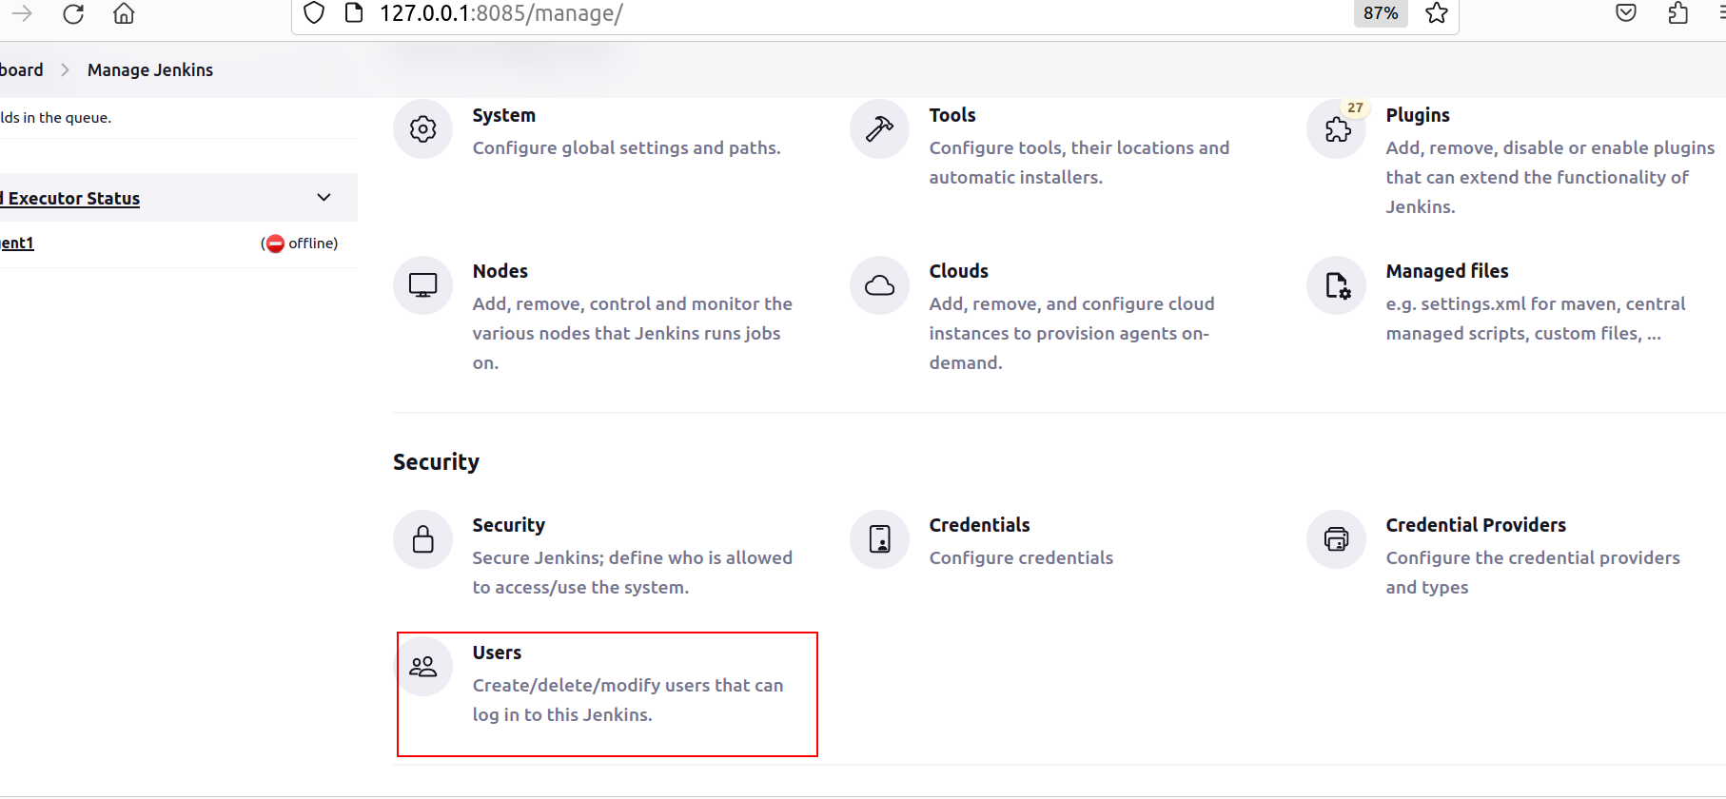This screenshot has height=799, width=1726.
Task: Open the Tools configuration title
Action: click(x=952, y=115)
